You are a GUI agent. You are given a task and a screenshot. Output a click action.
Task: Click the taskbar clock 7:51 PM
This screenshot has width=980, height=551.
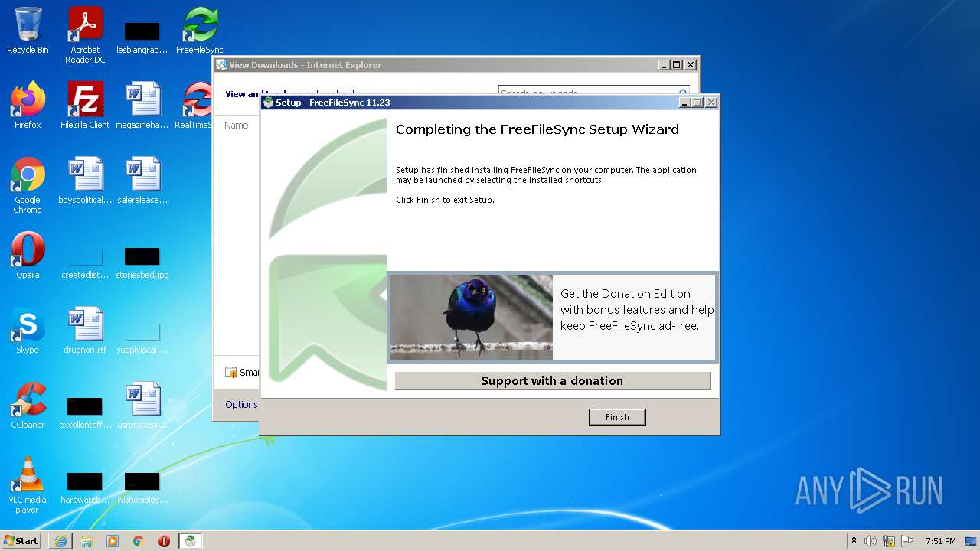coord(940,541)
